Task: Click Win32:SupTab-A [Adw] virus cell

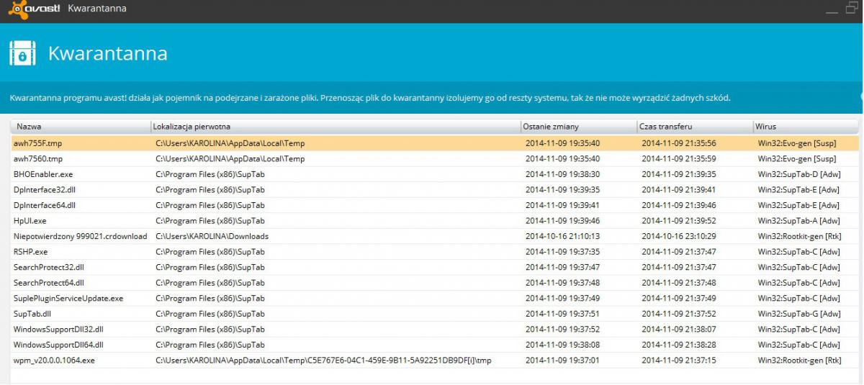Action: click(799, 221)
